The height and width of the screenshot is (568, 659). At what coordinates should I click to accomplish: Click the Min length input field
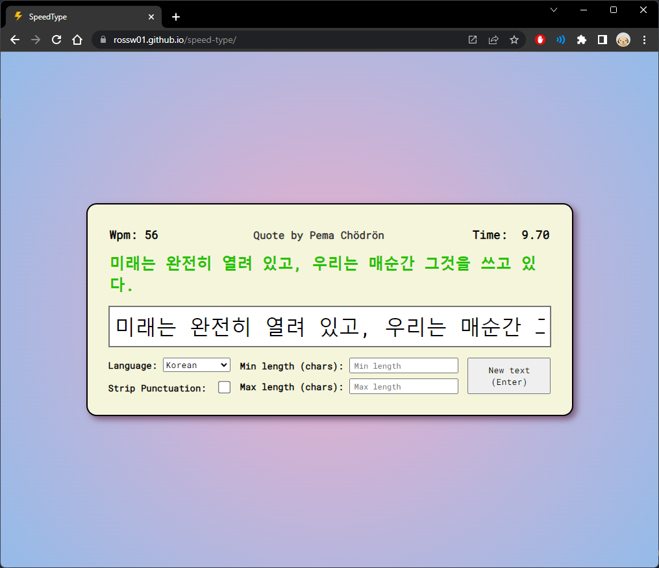coord(403,365)
